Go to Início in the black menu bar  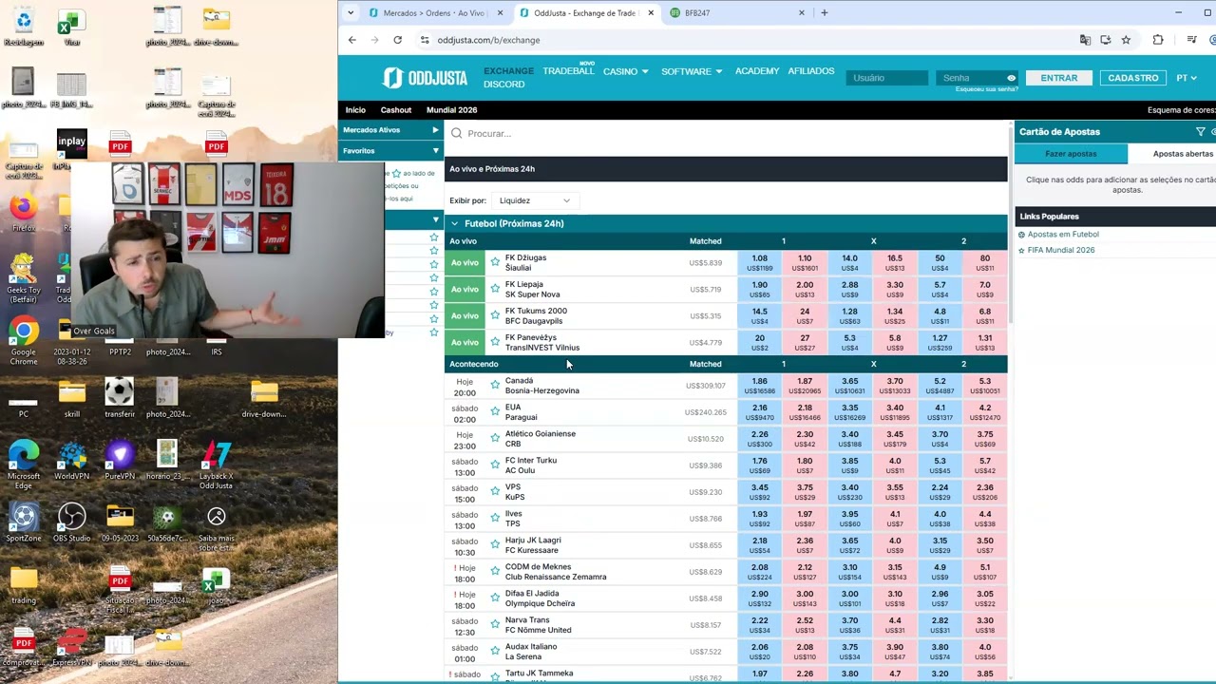tap(355, 110)
